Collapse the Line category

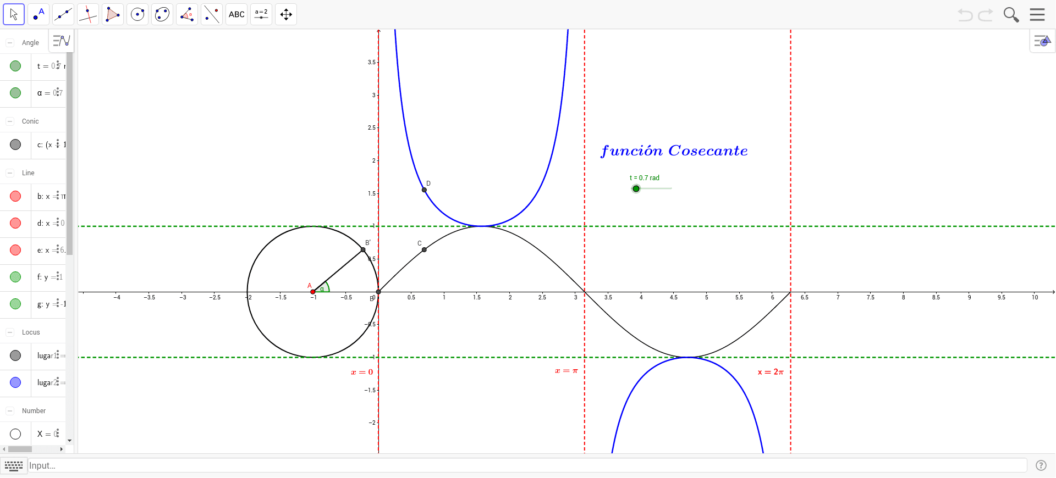coord(10,173)
